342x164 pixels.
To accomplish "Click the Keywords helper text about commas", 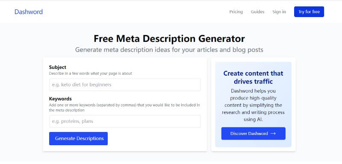I will click(x=124, y=108).
